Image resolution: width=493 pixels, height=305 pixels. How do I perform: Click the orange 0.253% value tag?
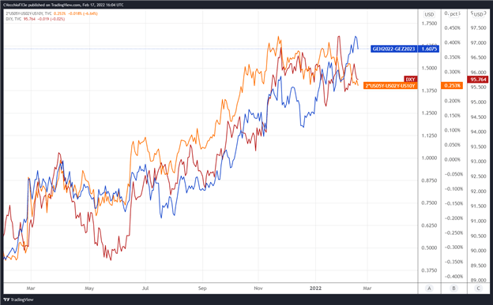pyautogui.click(x=452, y=86)
